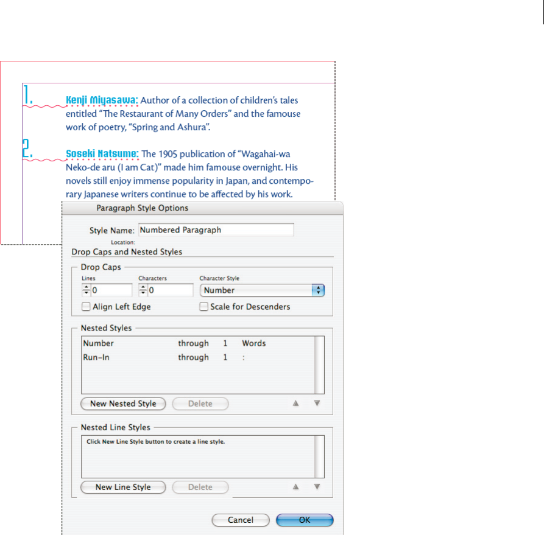
Task: Click up arrow in Nested Line Styles
Action: pos(295,487)
